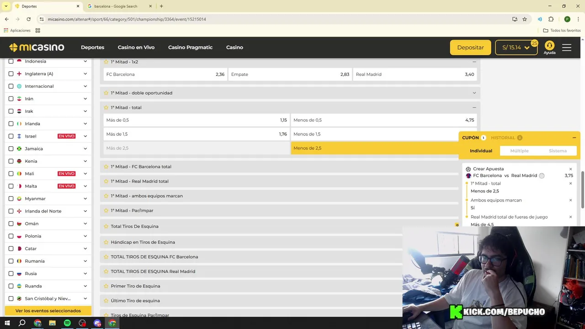Tick the Israel checkbox

click(x=11, y=136)
